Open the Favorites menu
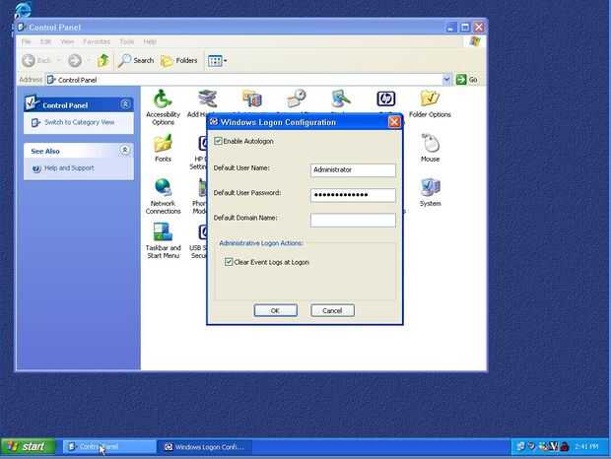The width and height of the screenshot is (611, 459). point(97,41)
